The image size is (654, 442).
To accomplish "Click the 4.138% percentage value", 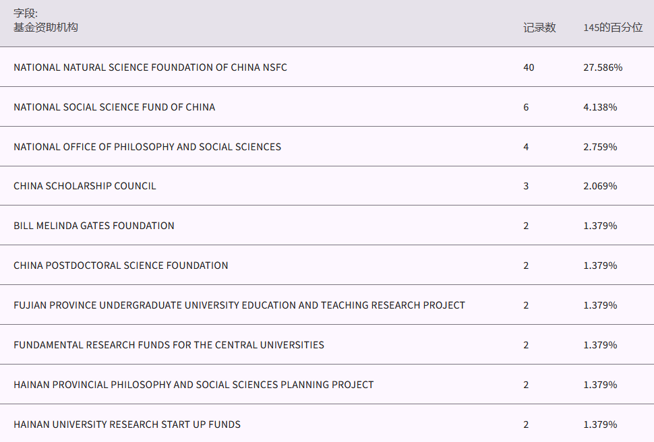I will point(600,107).
